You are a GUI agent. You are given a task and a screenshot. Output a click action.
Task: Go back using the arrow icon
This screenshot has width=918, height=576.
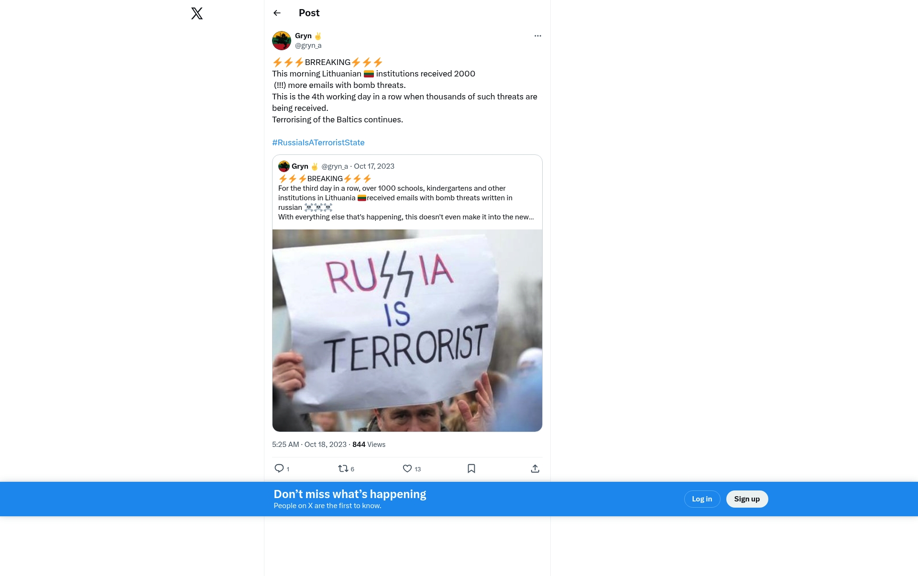tap(277, 13)
